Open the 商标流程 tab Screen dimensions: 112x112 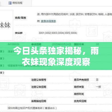point(15,3)
